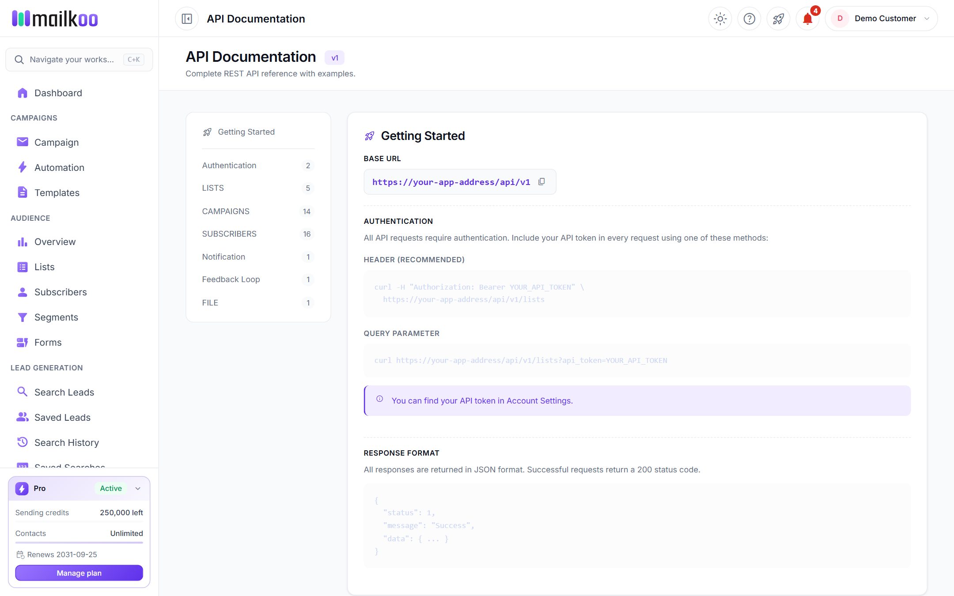This screenshot has height=596, width=954.
Task: Open notifications bell with 4 badge
Action: [807, 19]
